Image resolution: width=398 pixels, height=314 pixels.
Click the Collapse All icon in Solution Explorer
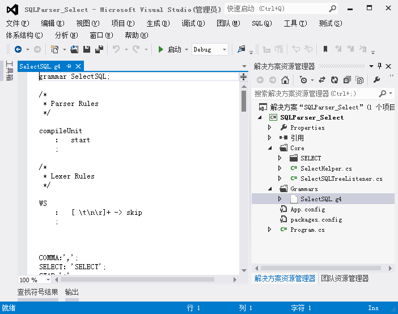pos(347,80)
